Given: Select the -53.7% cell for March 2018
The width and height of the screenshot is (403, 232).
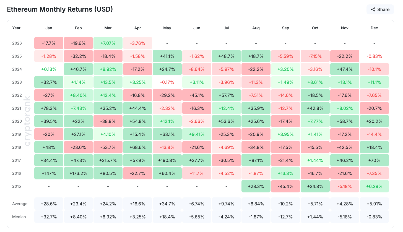Looking at the screenshot, I should [x=108, y=147].
